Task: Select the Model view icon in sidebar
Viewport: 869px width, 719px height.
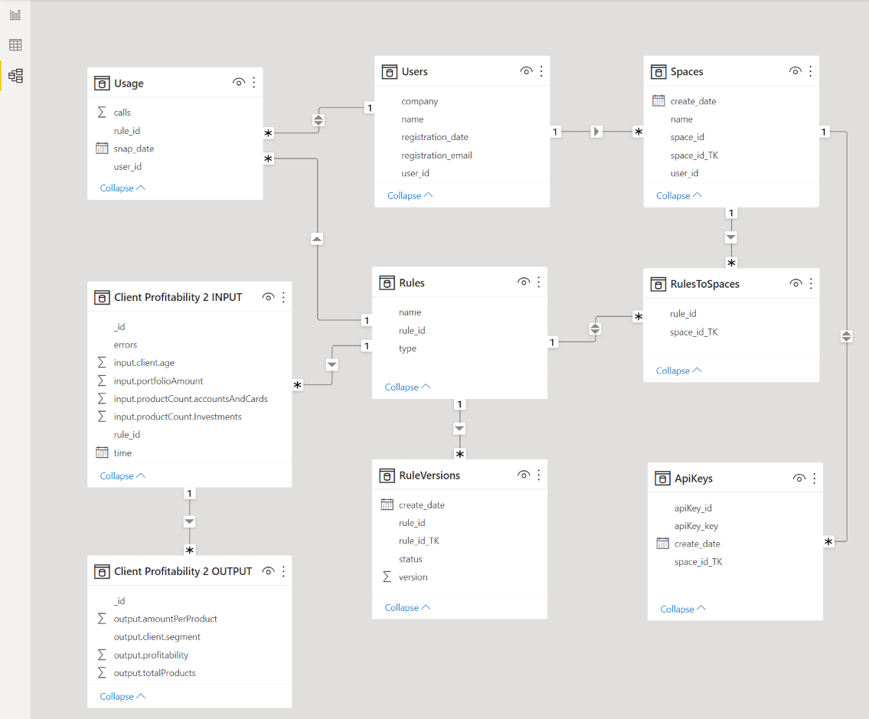Action: [x=15, y=76]
